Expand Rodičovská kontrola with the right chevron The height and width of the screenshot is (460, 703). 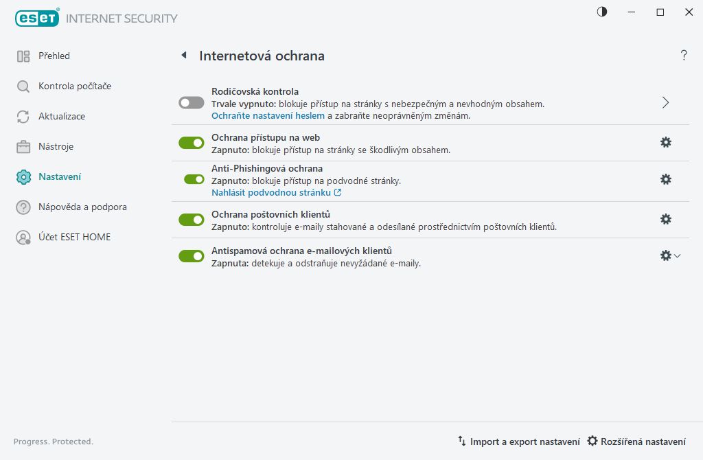coord(665,102)
